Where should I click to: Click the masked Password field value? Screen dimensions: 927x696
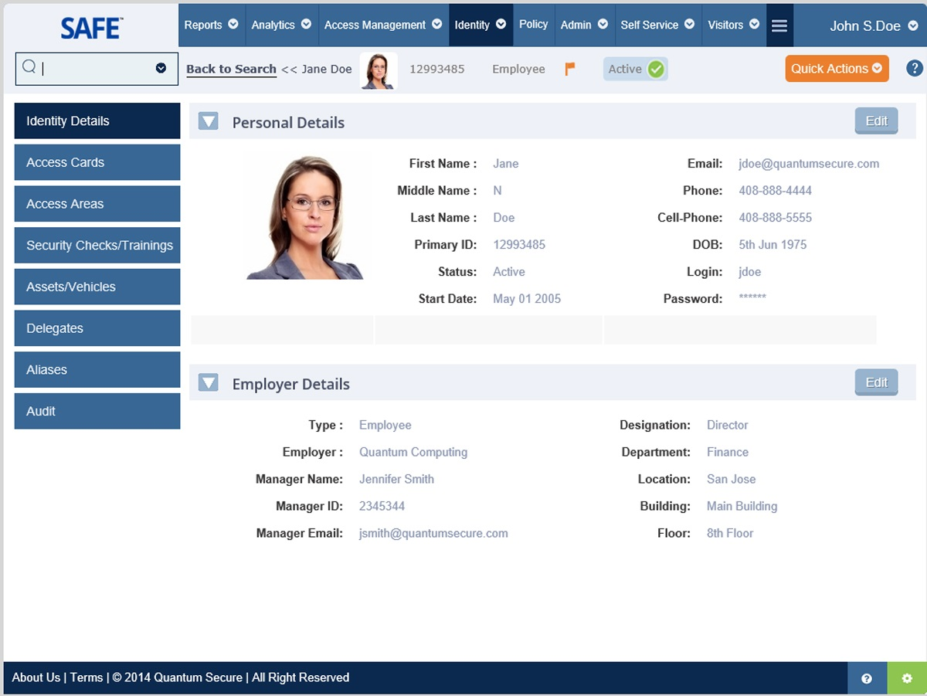753,298
